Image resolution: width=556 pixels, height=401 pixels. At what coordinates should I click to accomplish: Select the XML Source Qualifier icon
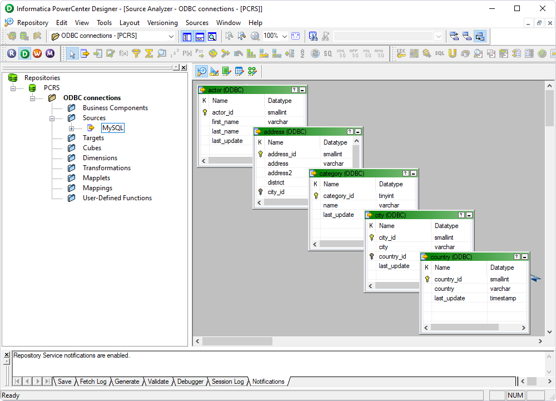click(x=340, y=53)
